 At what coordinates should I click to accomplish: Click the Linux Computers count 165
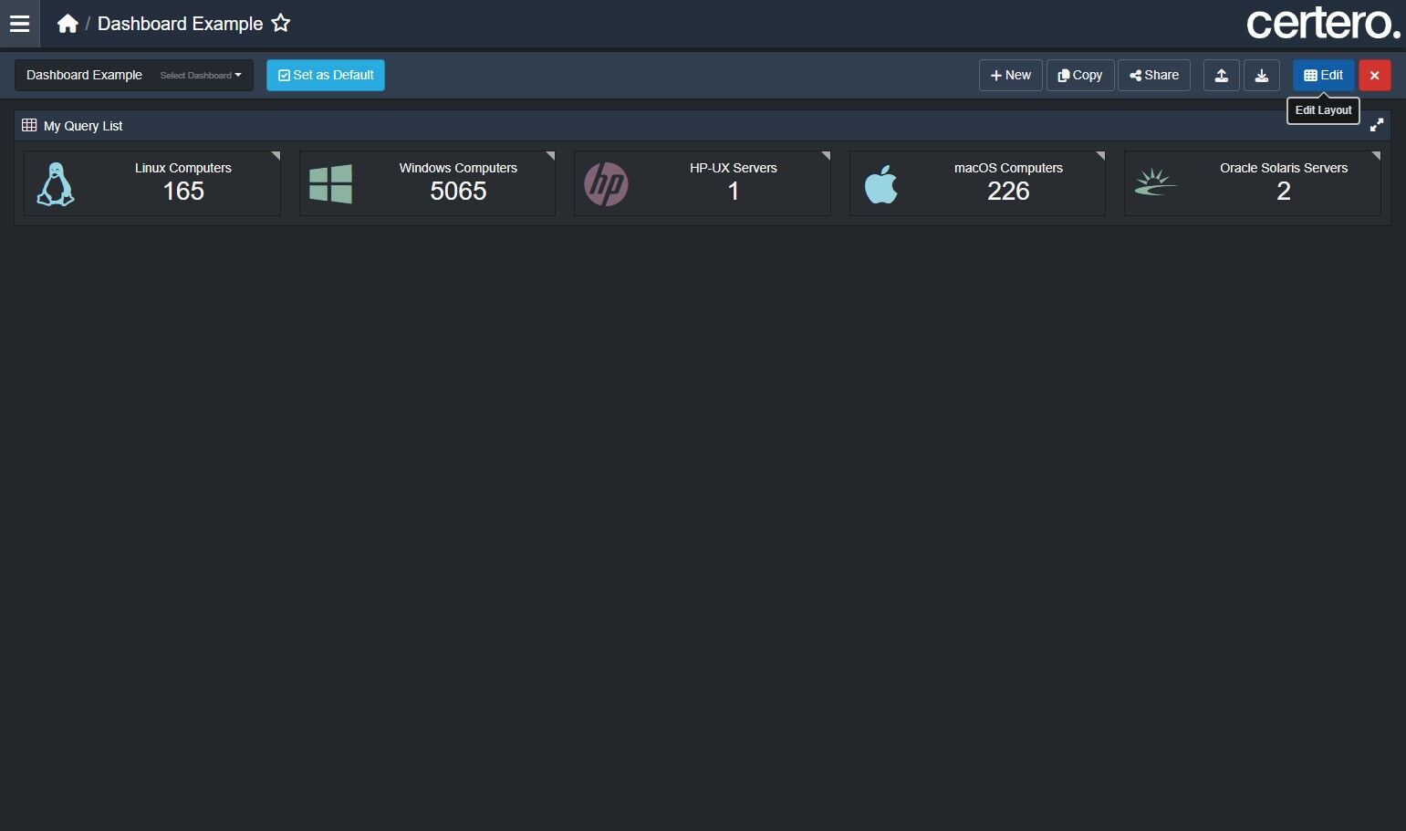(x=183, y=192)
